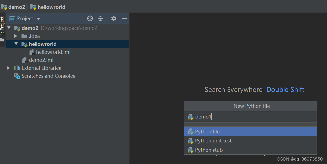Collapse the hellowrorld directory
This screenshot has width=327, height=164.
(x=16, y=44)
